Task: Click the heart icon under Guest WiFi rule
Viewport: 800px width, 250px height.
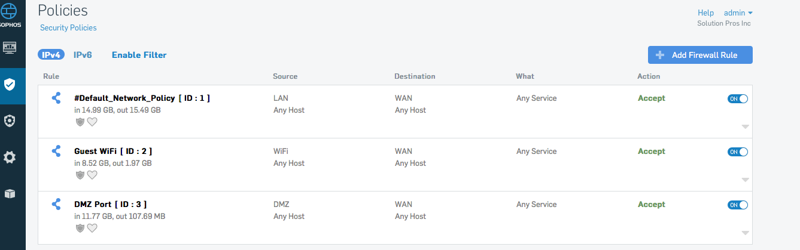Action: (92, 175)
